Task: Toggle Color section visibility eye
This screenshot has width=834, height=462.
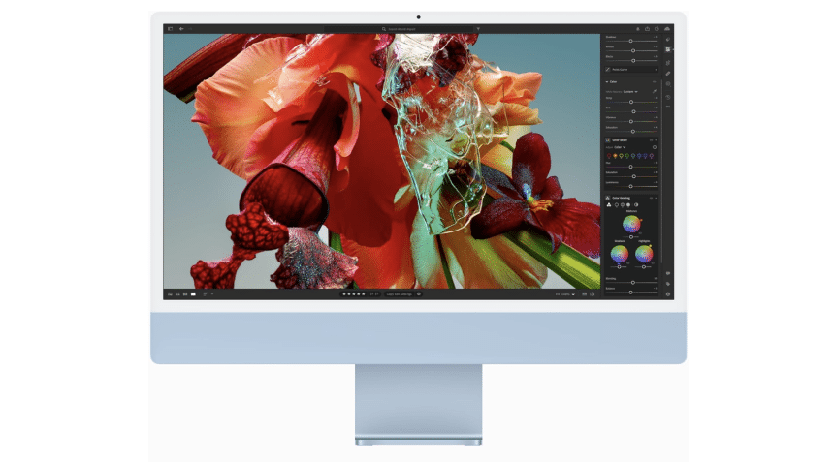Action: coord(655,81)
